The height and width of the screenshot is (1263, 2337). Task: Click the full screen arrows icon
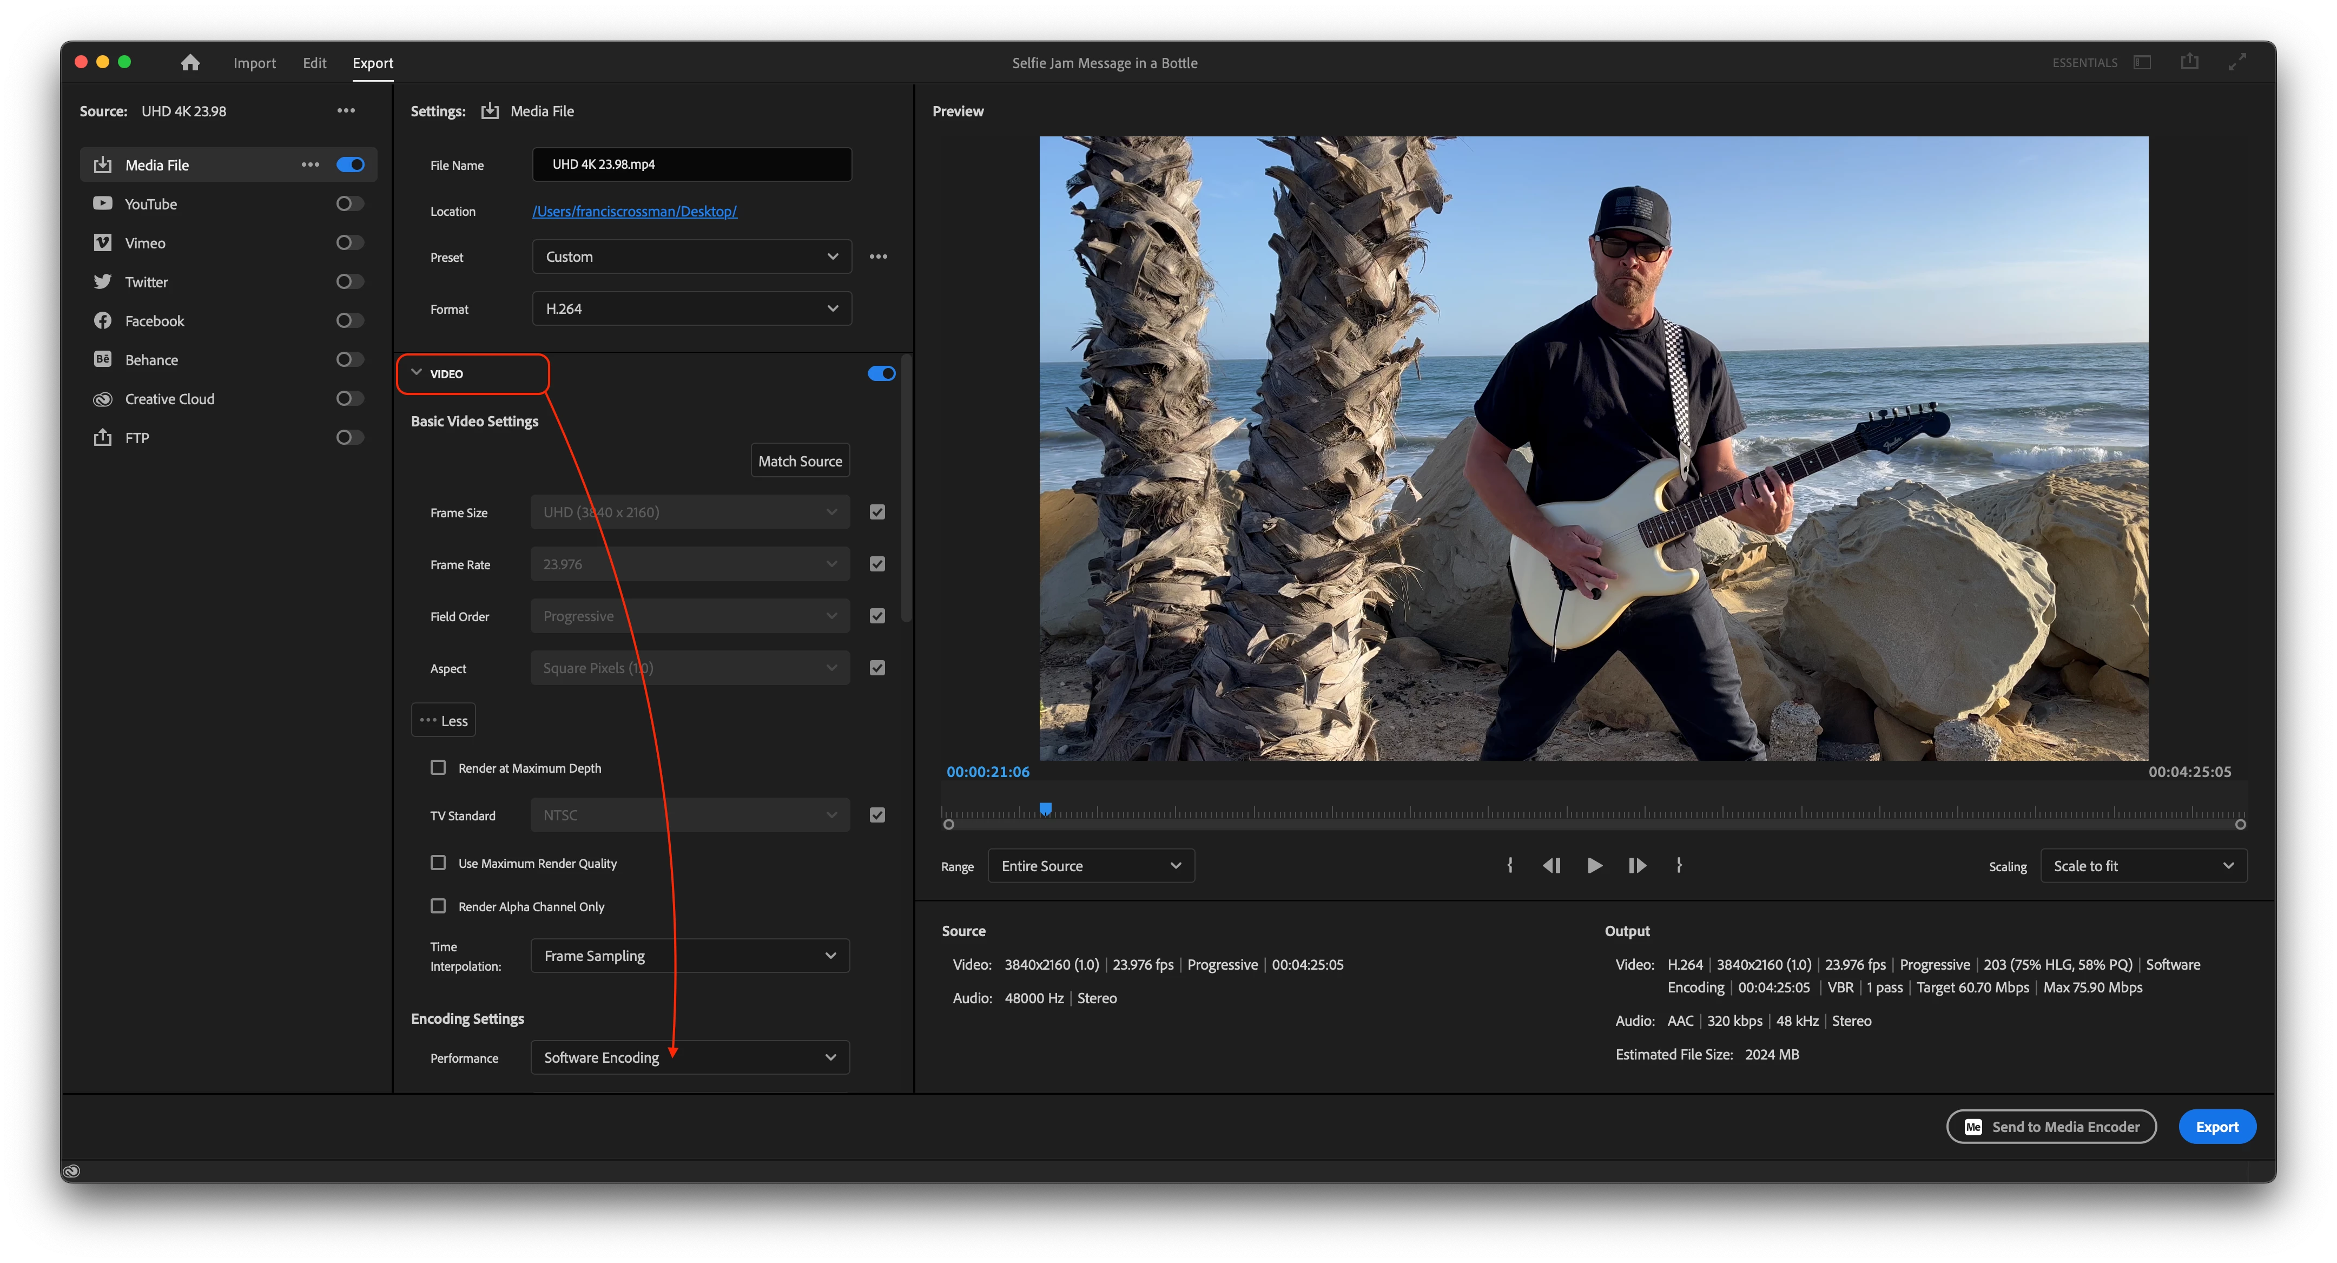pos(2237,62)
